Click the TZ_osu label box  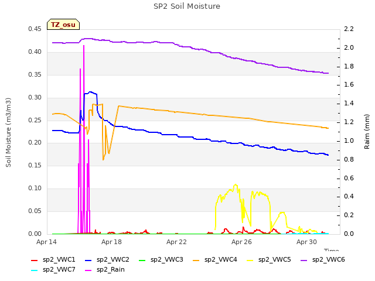[x=63, y=25]
